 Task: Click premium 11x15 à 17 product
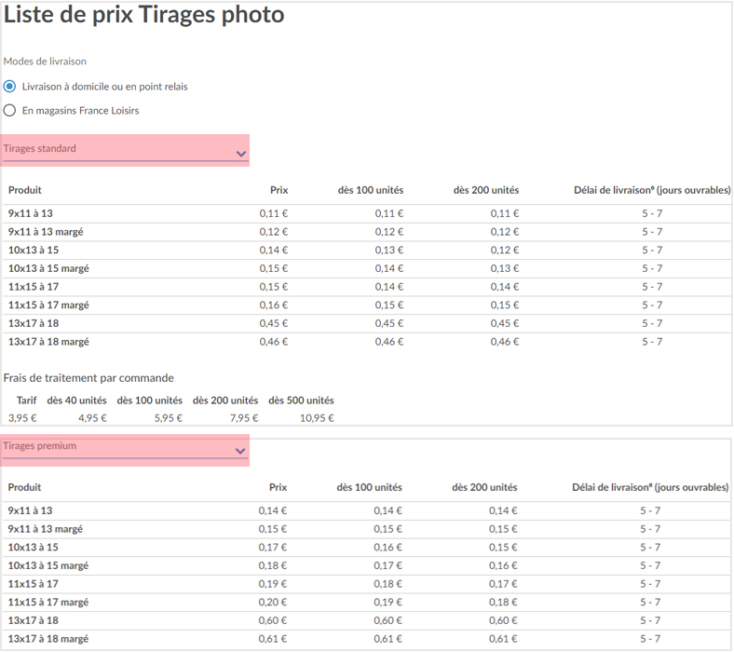(x=34, y=584)
